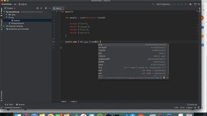Choose the listOf completion suggestion
This screenshot has height=116, width=207.
(133, 50)
